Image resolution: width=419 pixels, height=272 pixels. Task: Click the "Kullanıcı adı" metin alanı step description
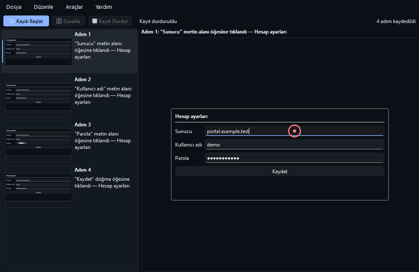(x=103, y=95)
